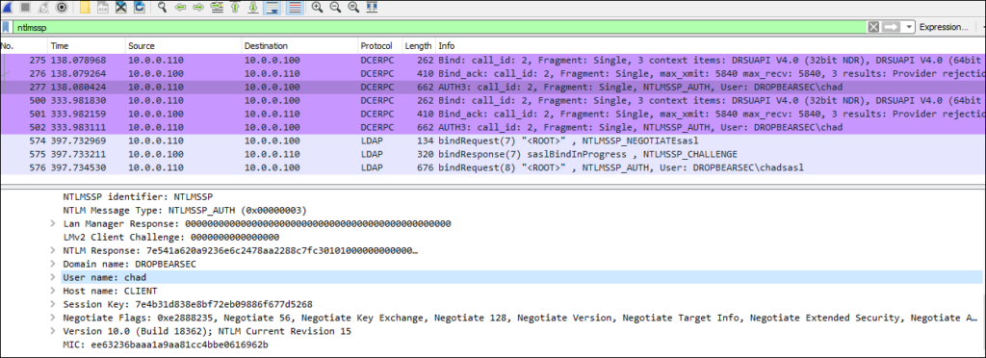
Task: Select packet 275 DCERPC Bind row
Action: (x=493, y=61)
